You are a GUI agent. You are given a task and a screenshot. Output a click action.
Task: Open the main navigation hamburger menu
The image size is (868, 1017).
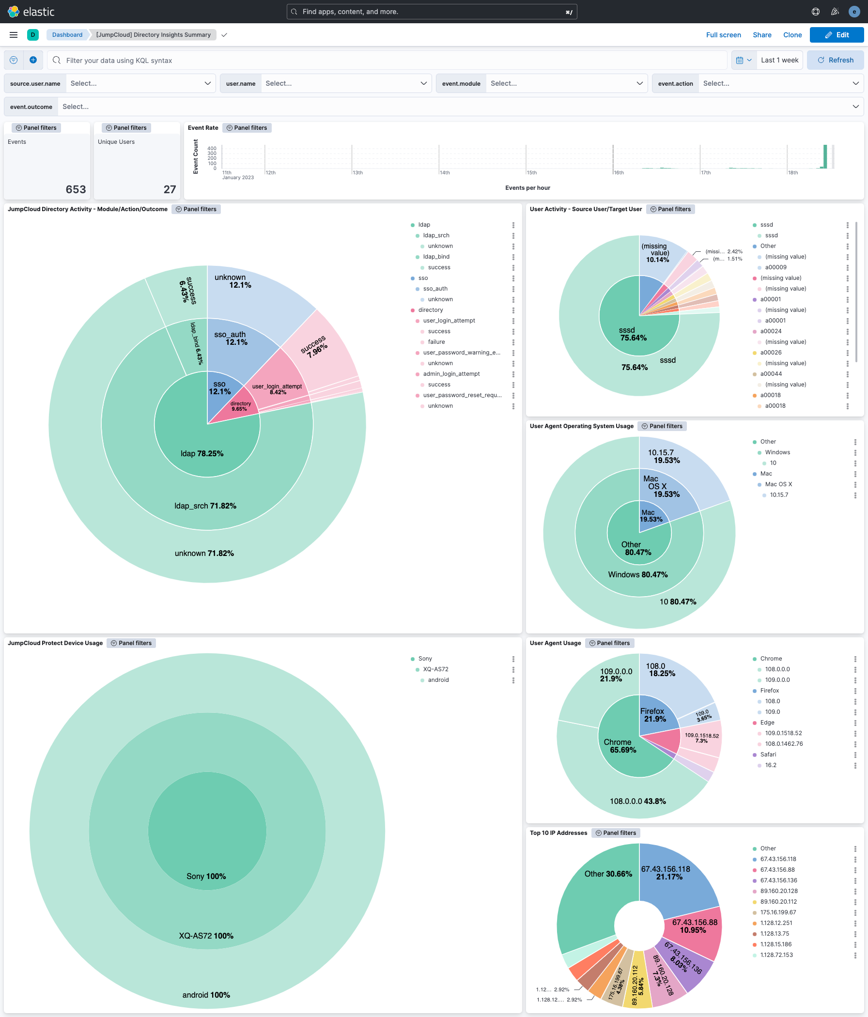[x=13, y=34]
